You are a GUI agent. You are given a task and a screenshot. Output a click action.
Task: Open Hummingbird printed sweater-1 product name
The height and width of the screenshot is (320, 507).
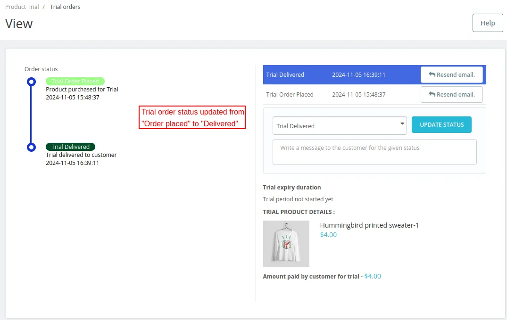(369, 225)
